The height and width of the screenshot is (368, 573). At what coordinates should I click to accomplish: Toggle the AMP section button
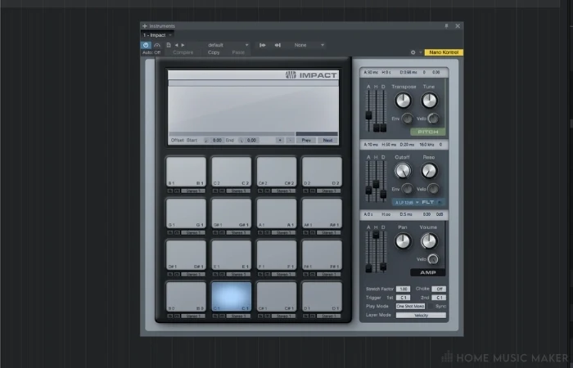(x=427, y=272)
